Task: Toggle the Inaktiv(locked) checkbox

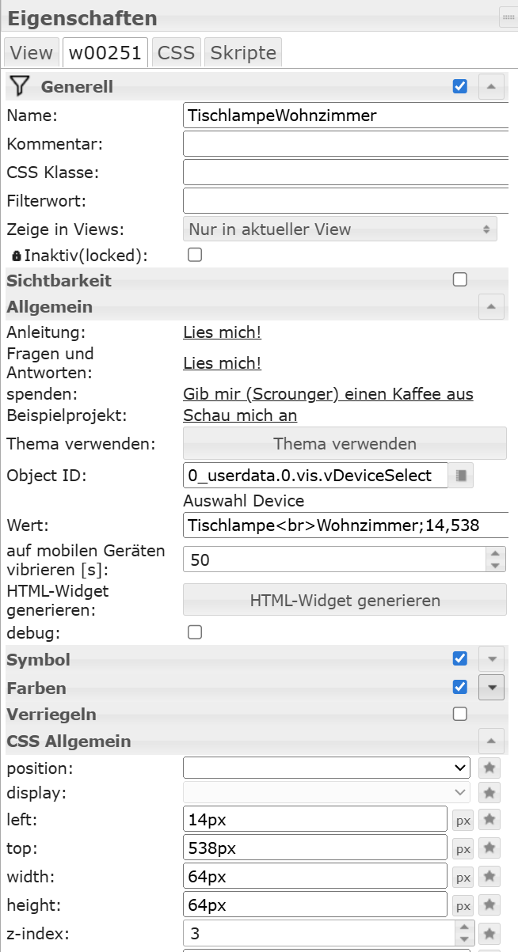Action: click(194, 255)
